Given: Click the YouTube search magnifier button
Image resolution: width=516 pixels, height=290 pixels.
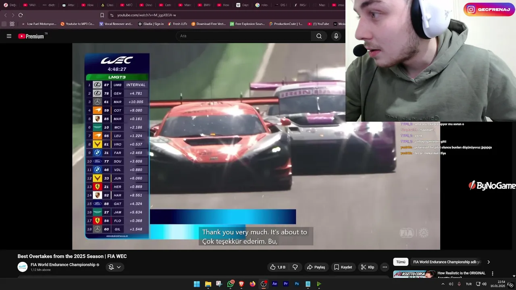Looking at the screenshot, I should pyautogui.click(x=319, y=36).
